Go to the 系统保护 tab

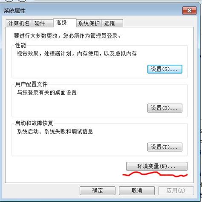tap(89, 23)
